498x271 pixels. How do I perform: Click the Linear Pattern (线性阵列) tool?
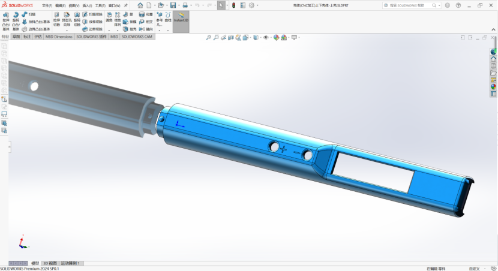pos(118,19)
